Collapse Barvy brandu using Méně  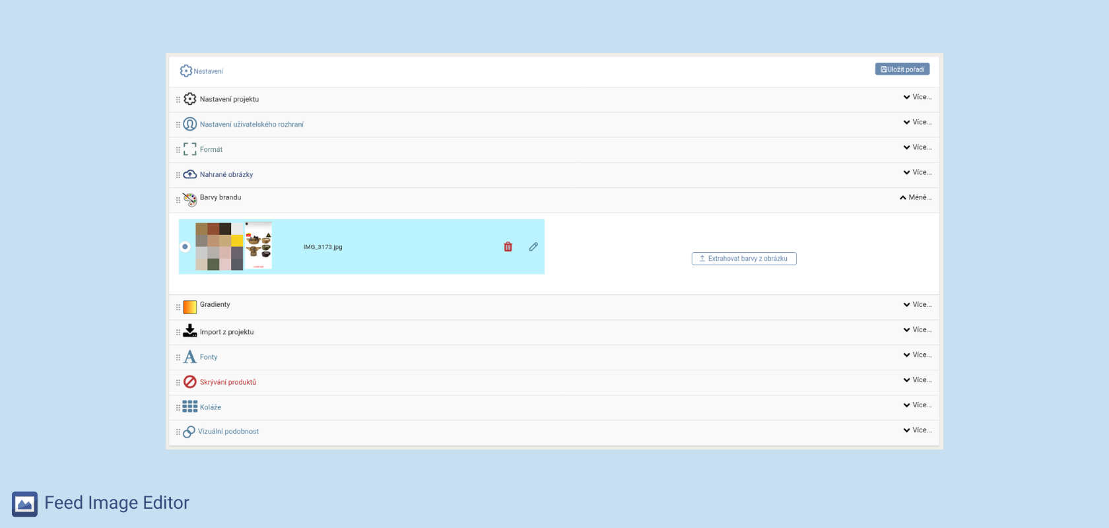coord(916,197)
